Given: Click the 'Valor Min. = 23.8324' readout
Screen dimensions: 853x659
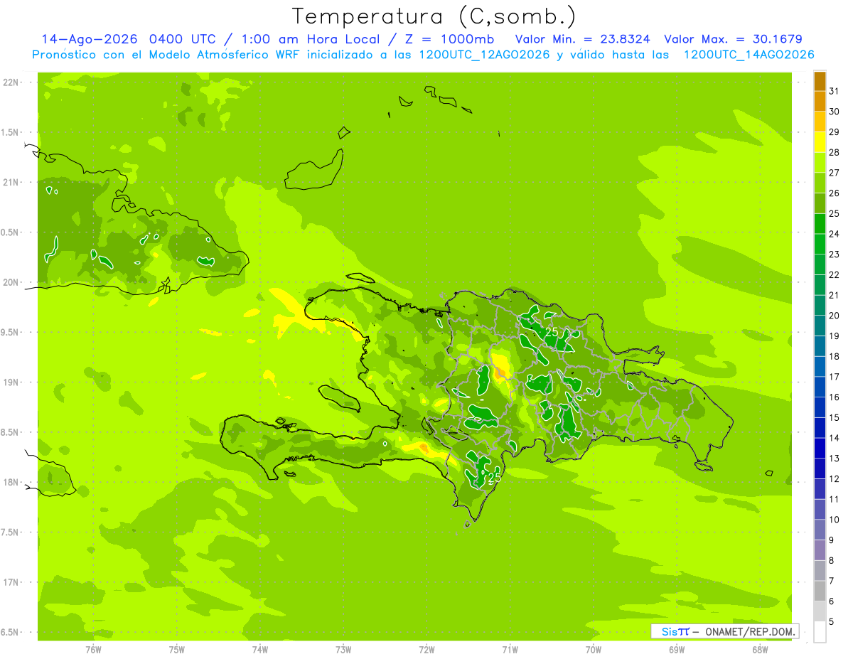Looking at the screenshot, I should (582, 39).
